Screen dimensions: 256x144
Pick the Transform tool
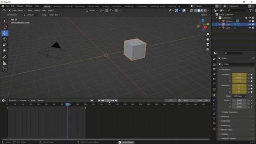tap(5, 50)
